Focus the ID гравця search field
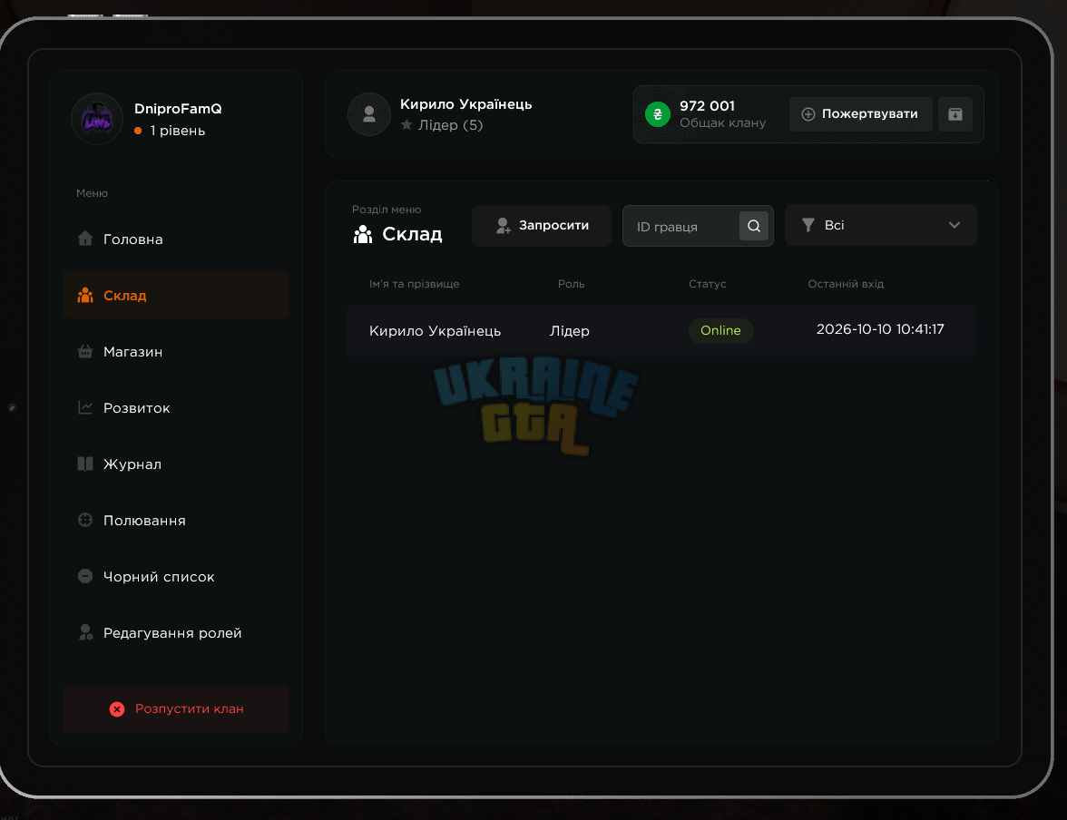Screen dimensions: 1067x820 pos(681,226)
